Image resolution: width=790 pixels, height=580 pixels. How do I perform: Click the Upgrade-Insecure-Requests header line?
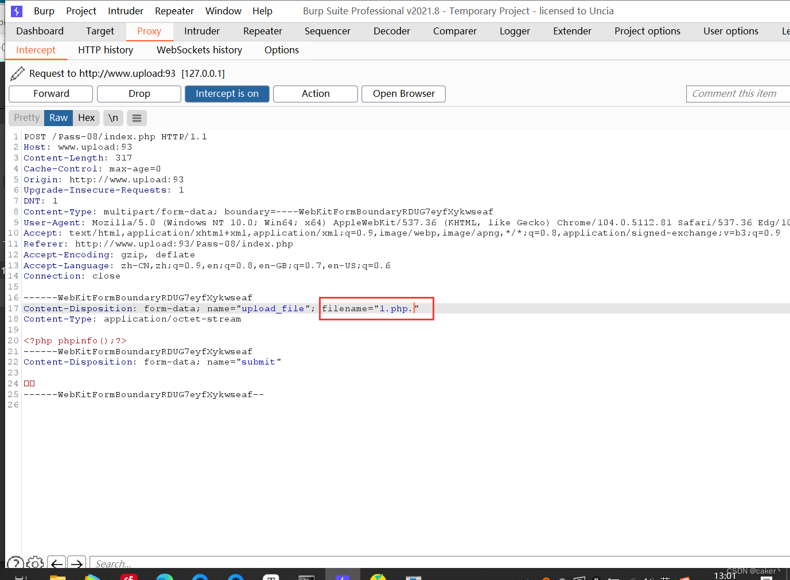point(104,190)
